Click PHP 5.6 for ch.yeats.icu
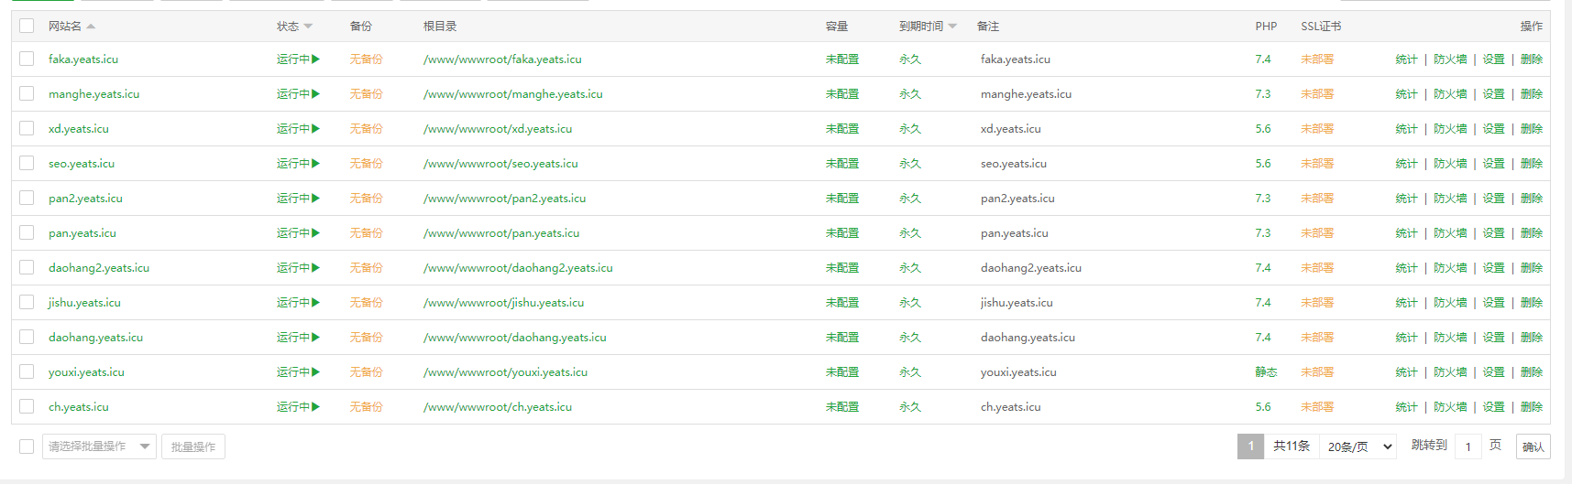The height and width of the screenshot is (484, 1572). (x=1263, y=407)
